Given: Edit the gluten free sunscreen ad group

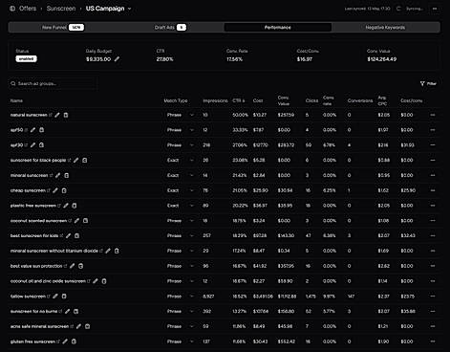Looking at the screenshot, I should 65,341.
